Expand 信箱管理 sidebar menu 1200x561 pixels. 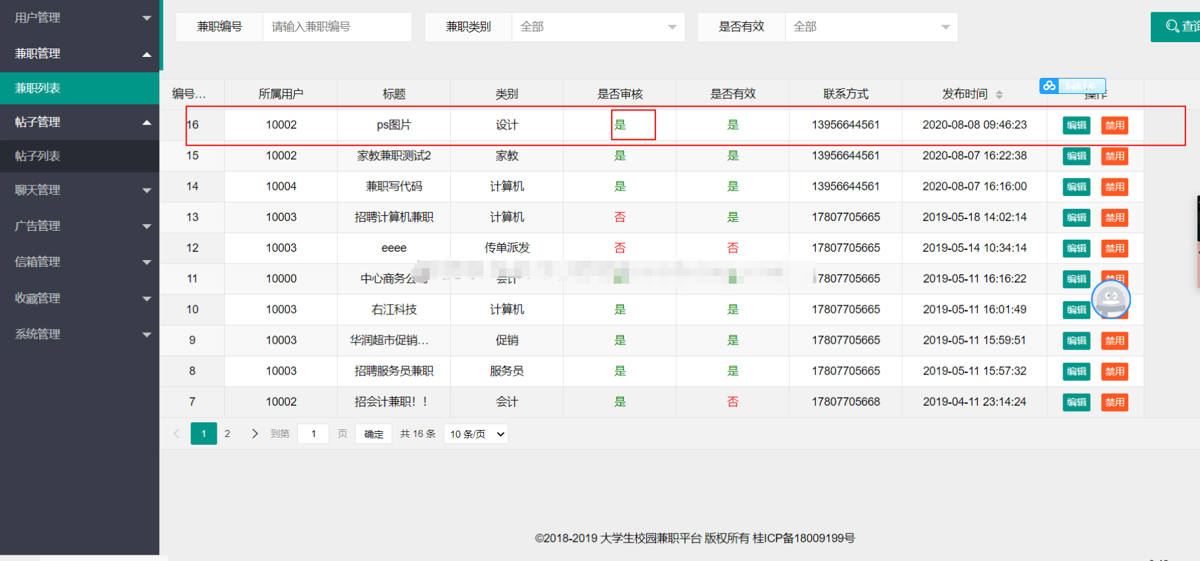pyautogui.click(x=79, y=262)
